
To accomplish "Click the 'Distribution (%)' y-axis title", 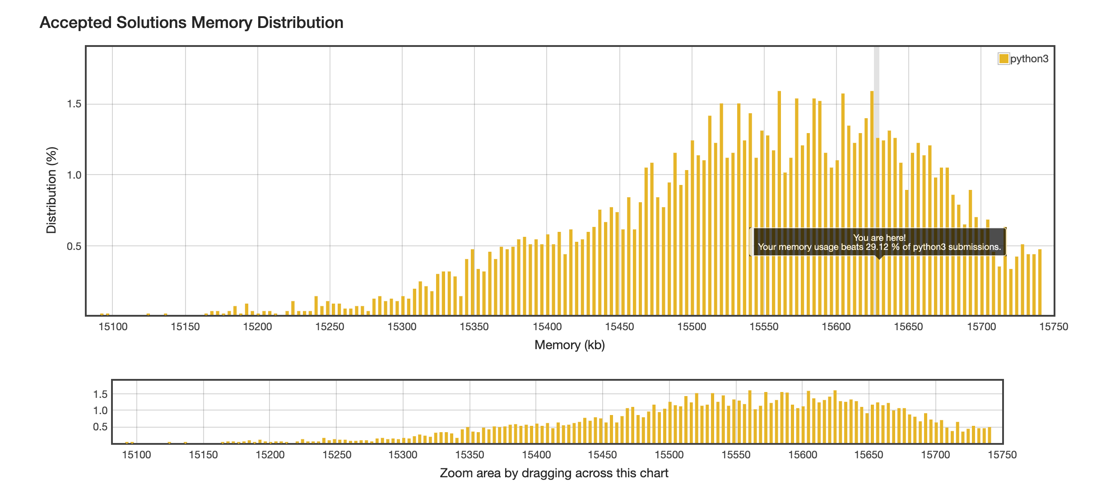I will click(x=51, y=190).
